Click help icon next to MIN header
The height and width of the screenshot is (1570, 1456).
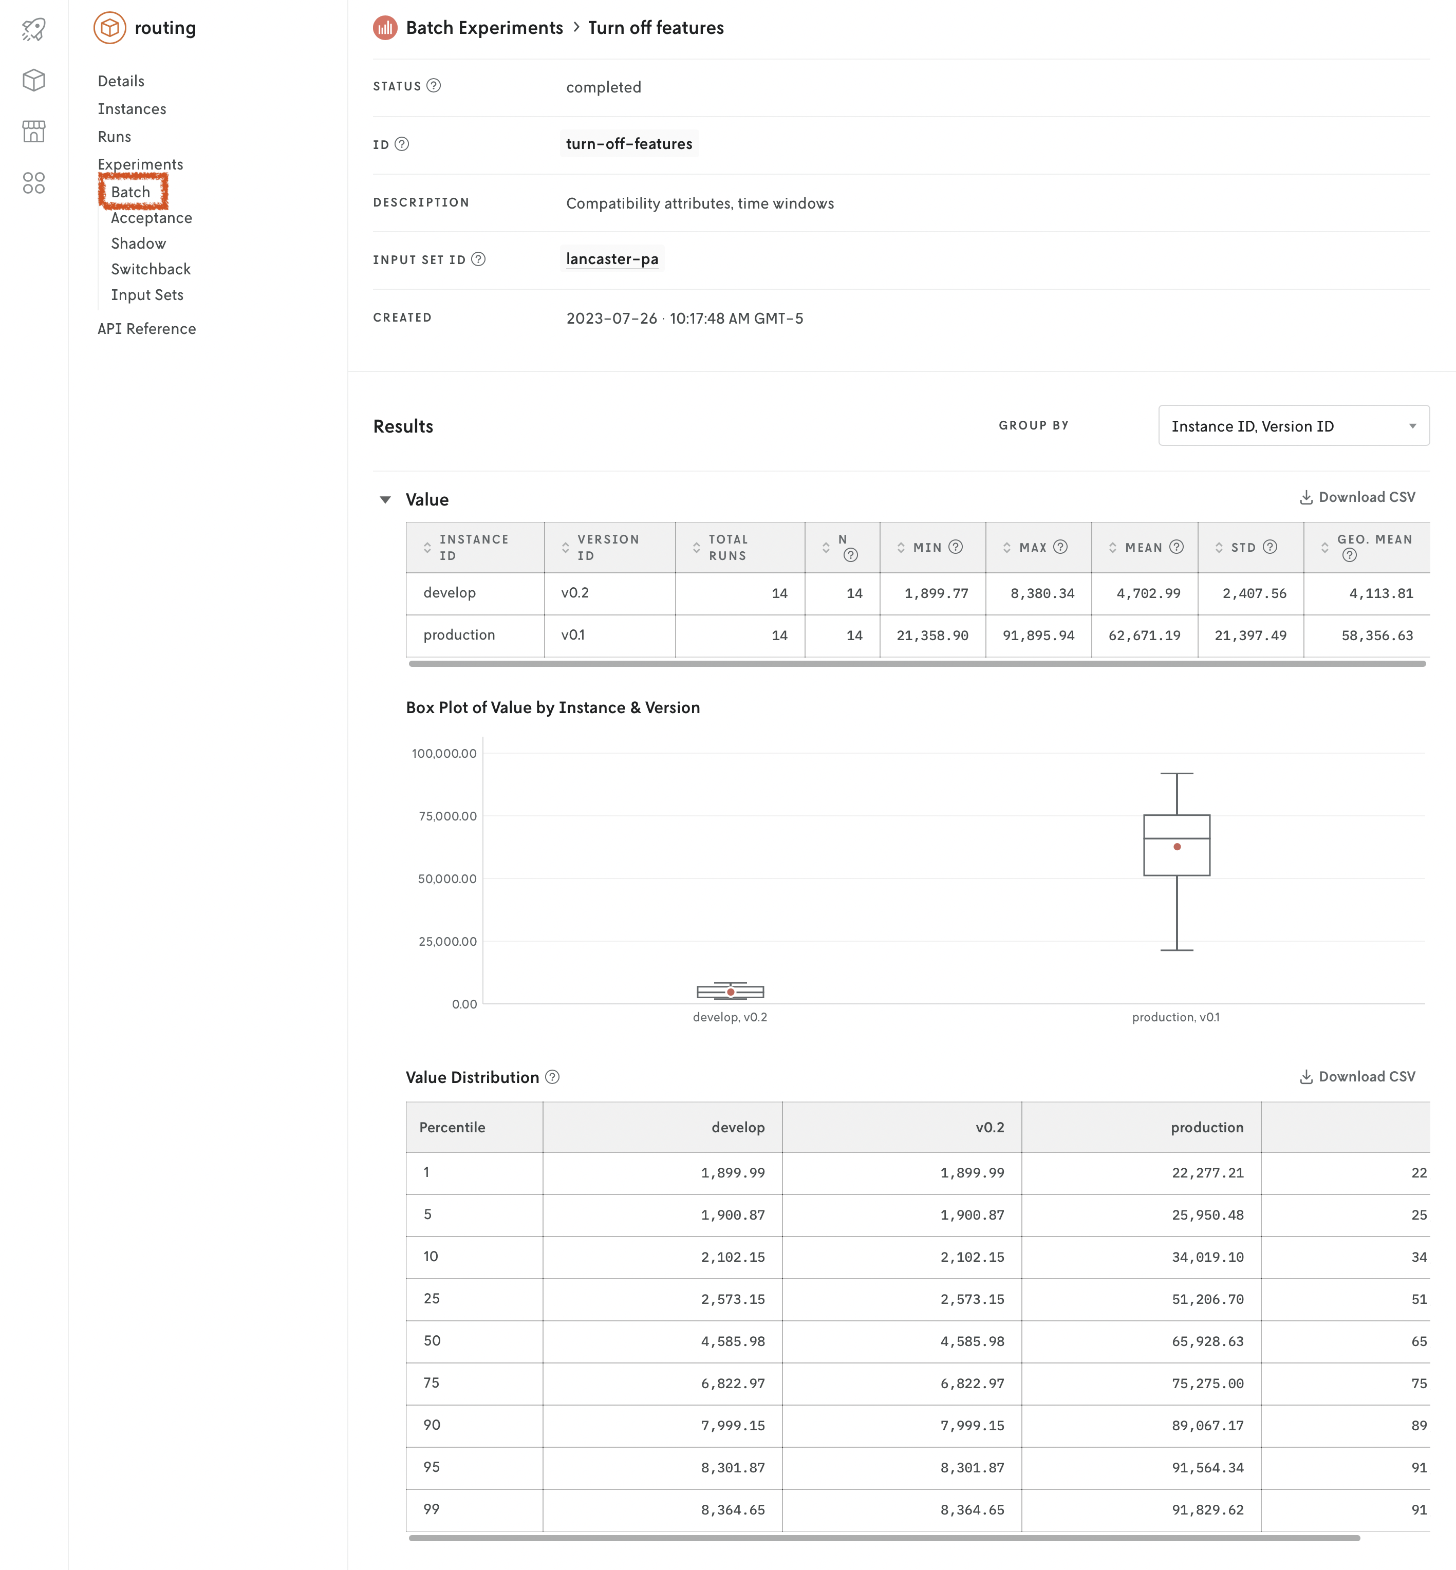(956, 546)
